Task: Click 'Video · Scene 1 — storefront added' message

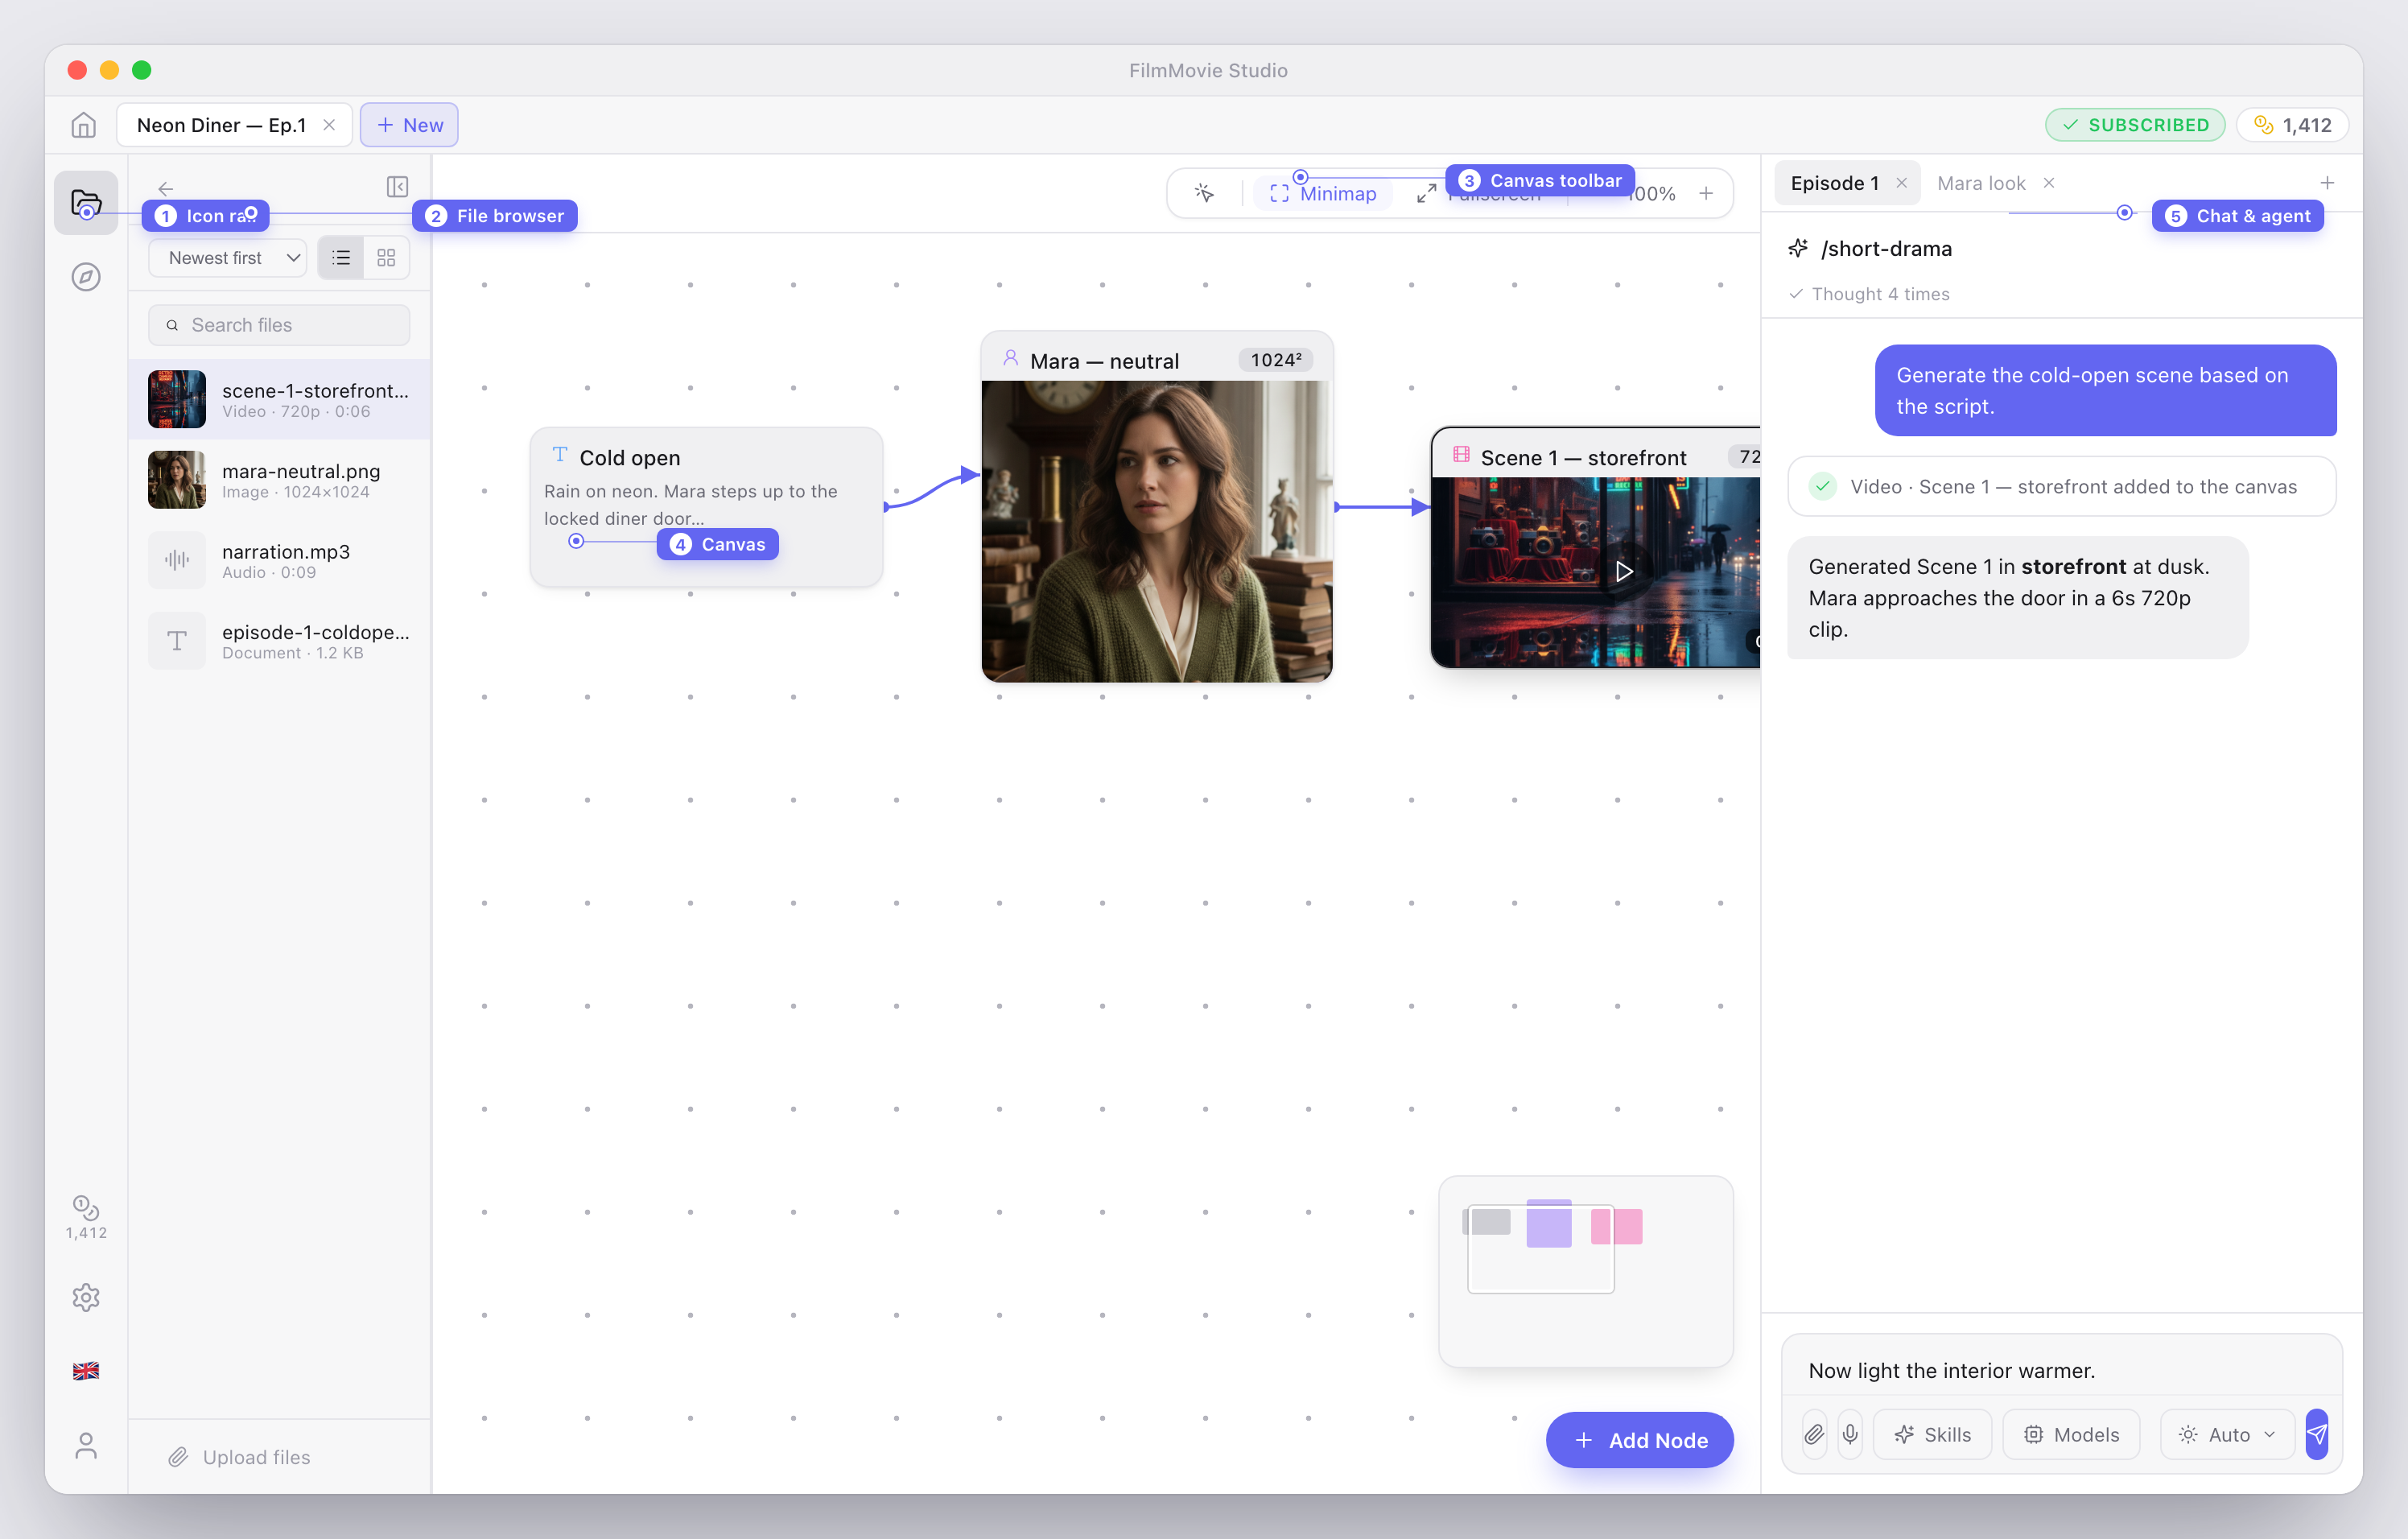Action: (2062, 486)
